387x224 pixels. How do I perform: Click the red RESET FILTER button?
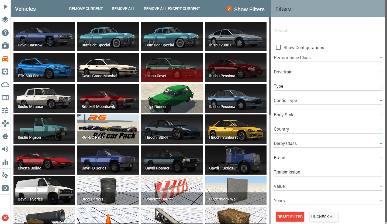[290, 217]
